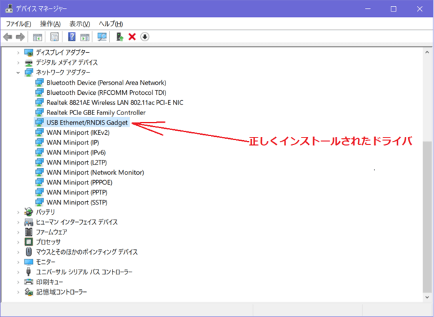Image resolution: width=434 pixels, height=317 pixels.
Task: Click the Update driver toolbar icon
Action: point(120,37)
